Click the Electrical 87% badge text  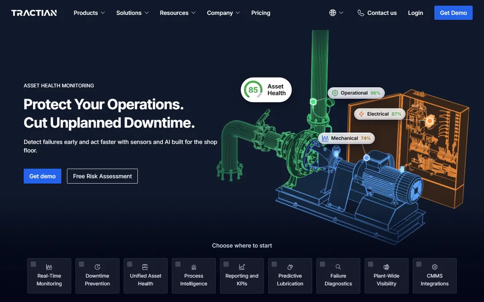click(x=384, y=114)
